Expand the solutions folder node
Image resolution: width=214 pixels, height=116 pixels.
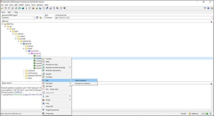24,71
